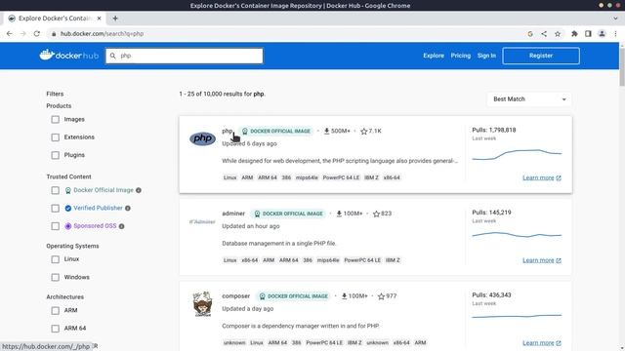Open Pricing in the top navigation
This screenshot has width=625, height=351.
click(x=460, y=56)
